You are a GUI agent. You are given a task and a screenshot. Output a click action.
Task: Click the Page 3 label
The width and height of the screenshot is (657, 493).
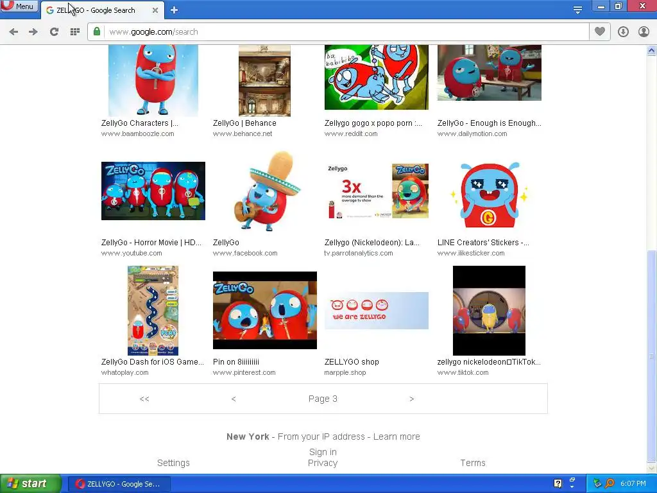(x=323, y=399)
